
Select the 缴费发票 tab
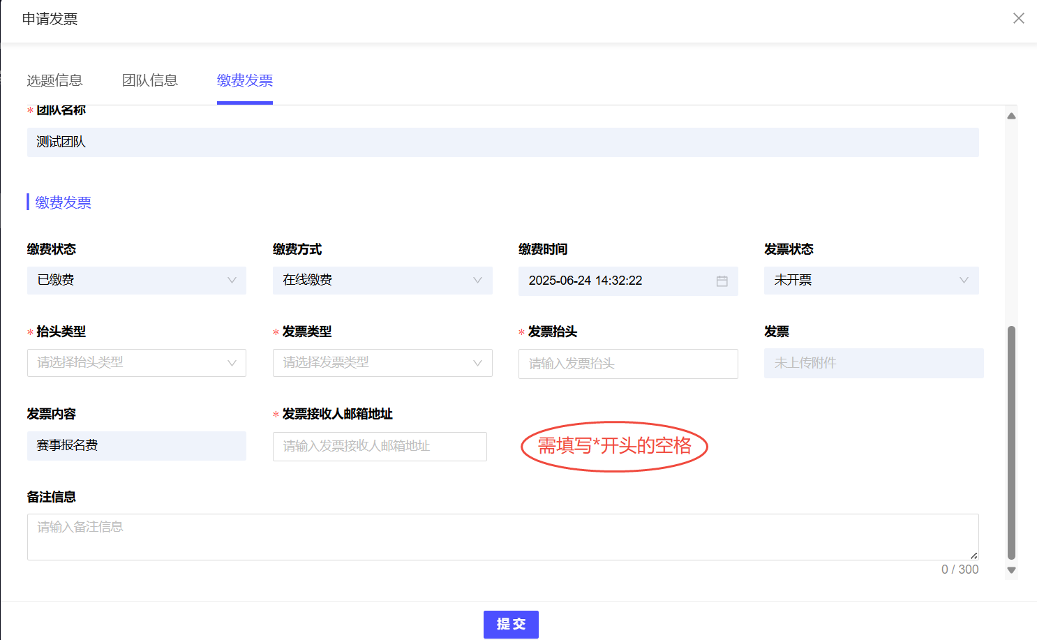244,81
